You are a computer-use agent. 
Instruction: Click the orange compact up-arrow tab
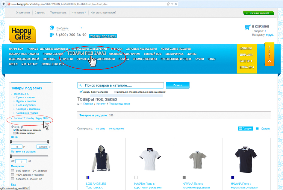pos(270,54)
